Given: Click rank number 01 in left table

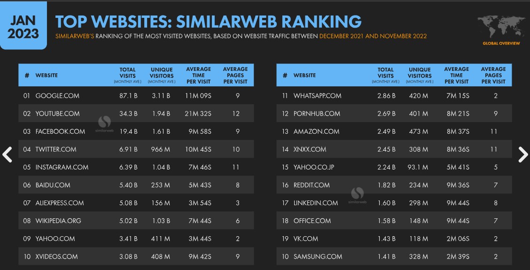Looking at the screenshot, I should click(x=27, y=96).
